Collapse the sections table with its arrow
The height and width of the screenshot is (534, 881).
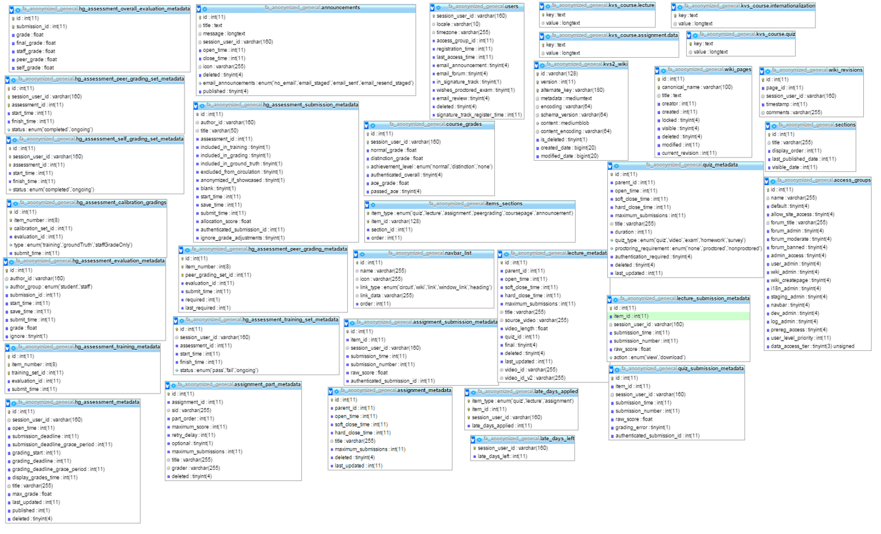[767, 126]
